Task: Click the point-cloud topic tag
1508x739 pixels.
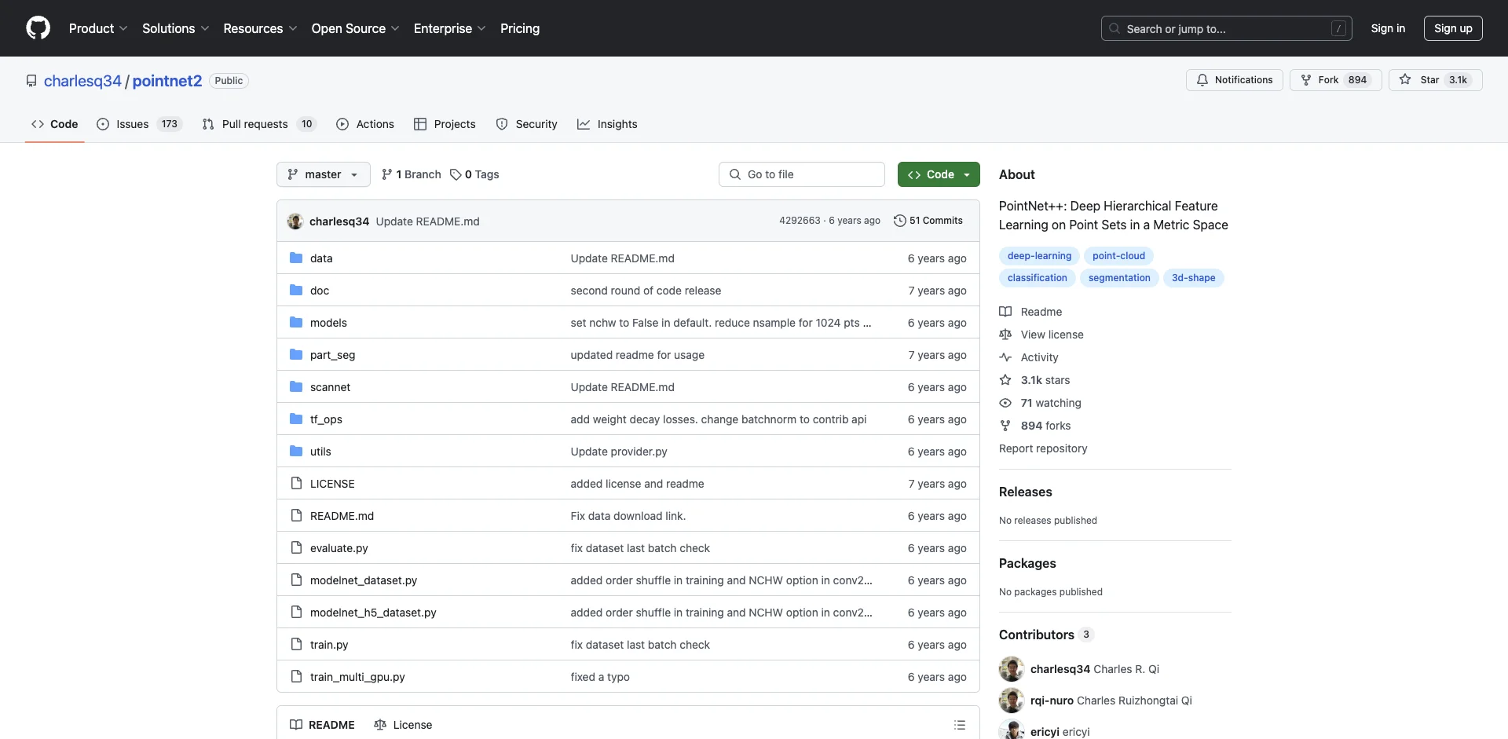Action: tap(1118, 256)
